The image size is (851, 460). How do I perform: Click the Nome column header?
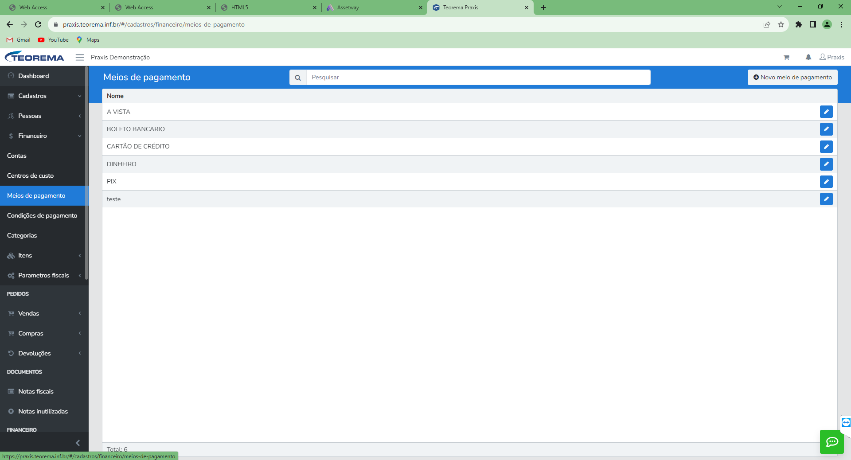(115, 96)
